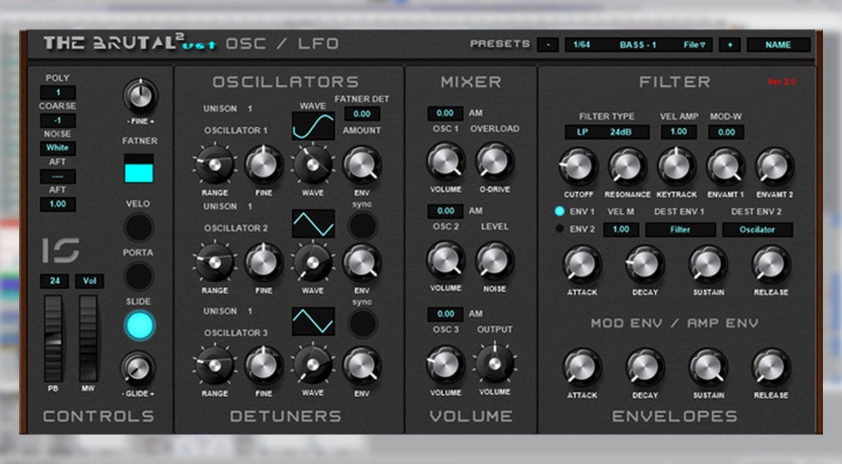Click Oscillator 2 ENV knob
The height and width of the screenshot is (464, 842).
(x=362, y=263)
